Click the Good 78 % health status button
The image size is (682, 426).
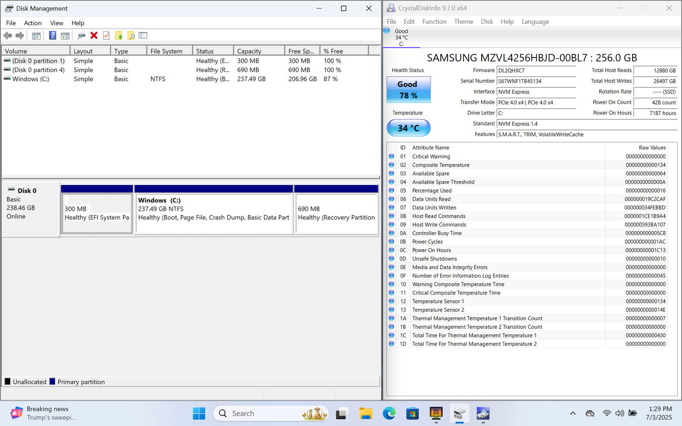(x=408, y=90)
